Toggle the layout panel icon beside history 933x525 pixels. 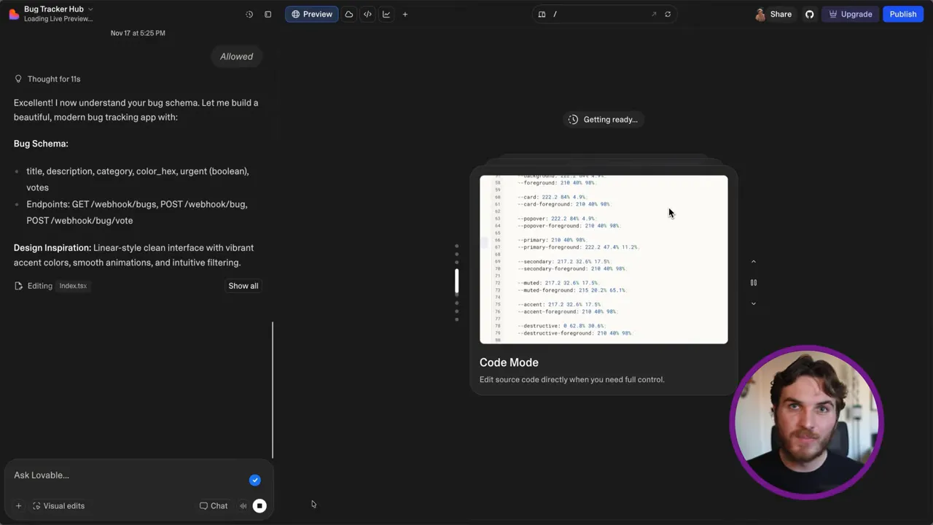[268, 14]
